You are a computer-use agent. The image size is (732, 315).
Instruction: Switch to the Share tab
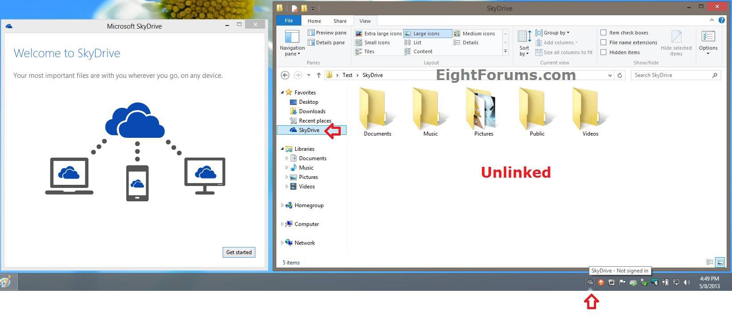[340, 21]
